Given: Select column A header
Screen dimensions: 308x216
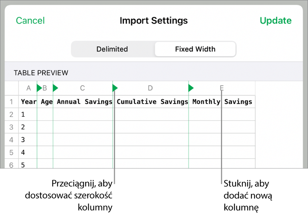Looking at the screenshot, I should [29, 88].
